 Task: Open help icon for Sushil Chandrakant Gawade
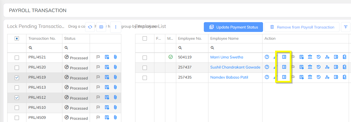[x=267, y=67]
